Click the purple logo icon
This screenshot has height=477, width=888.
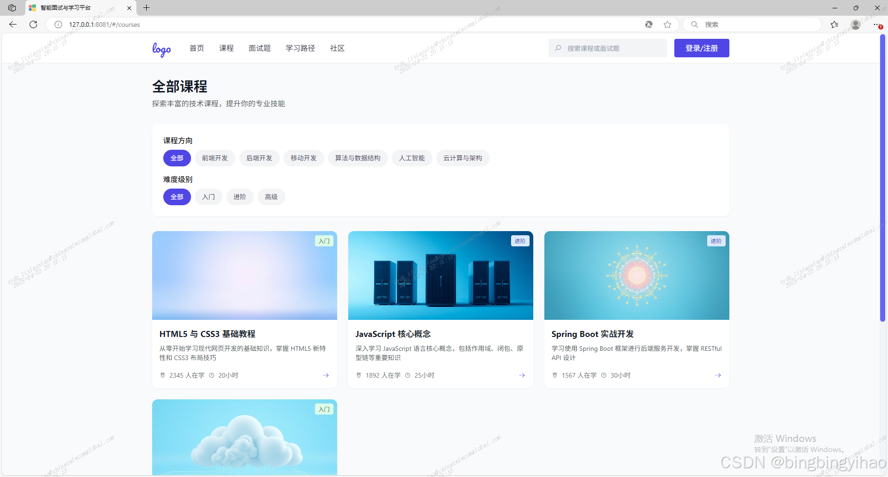pyautogui.click(x=161, y=49)
